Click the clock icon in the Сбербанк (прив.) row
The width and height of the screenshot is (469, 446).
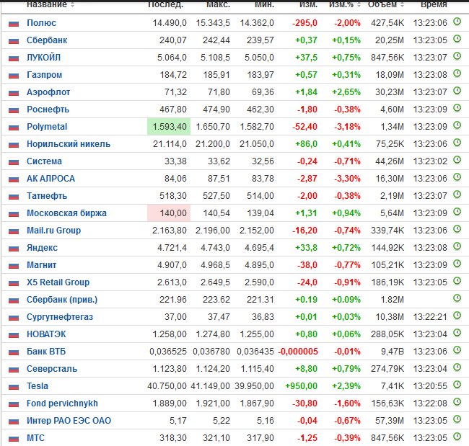pos(457,298)
